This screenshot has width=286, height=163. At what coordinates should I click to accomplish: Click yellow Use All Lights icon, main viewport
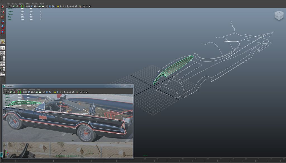coord(58,6)
